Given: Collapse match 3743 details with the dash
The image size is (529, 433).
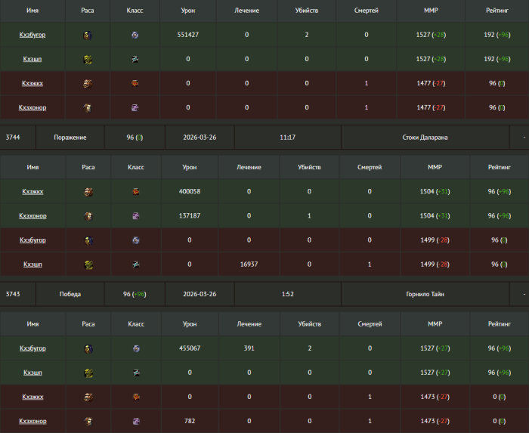Looking at the screenshot, I should pos(523,294).
